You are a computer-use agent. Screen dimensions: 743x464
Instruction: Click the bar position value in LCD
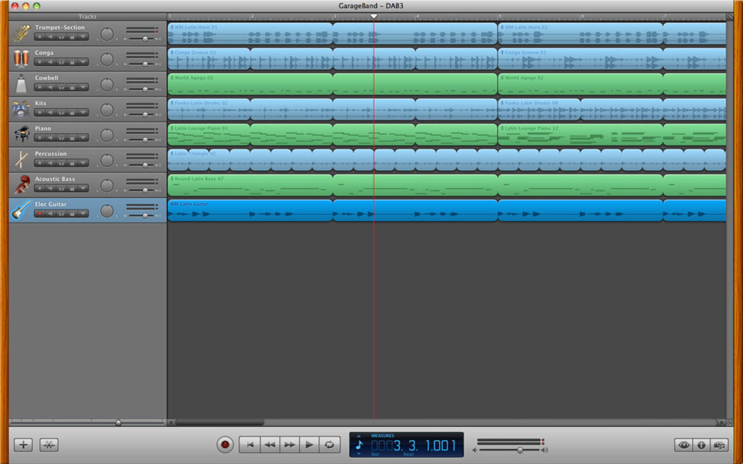pos(387,446)
